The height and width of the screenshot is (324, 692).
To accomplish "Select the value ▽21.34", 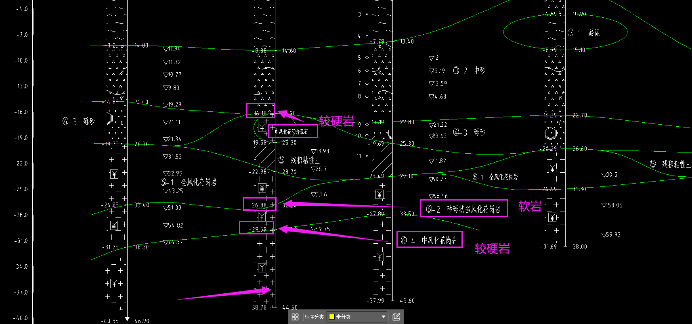I will tap(172, 139).
